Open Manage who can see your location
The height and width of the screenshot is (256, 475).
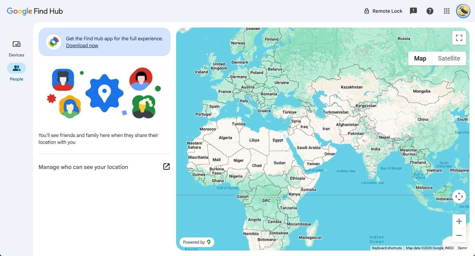[105, 167]
